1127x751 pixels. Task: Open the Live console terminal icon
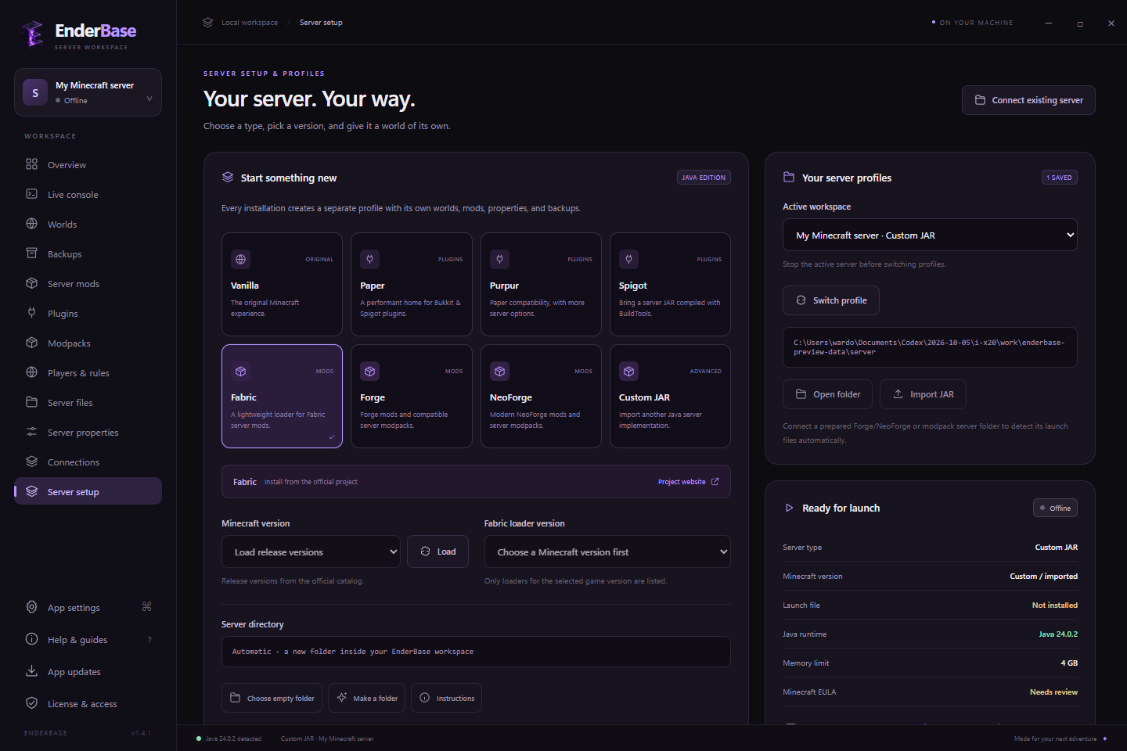pos(31,194)
